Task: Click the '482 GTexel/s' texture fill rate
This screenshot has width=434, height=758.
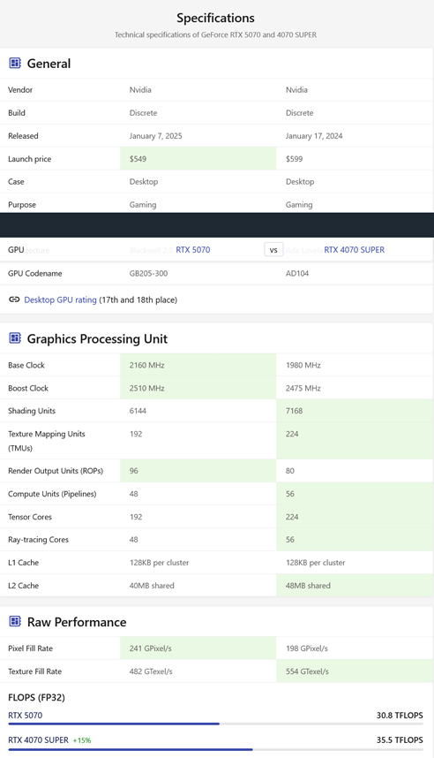Action: point(151,671)
